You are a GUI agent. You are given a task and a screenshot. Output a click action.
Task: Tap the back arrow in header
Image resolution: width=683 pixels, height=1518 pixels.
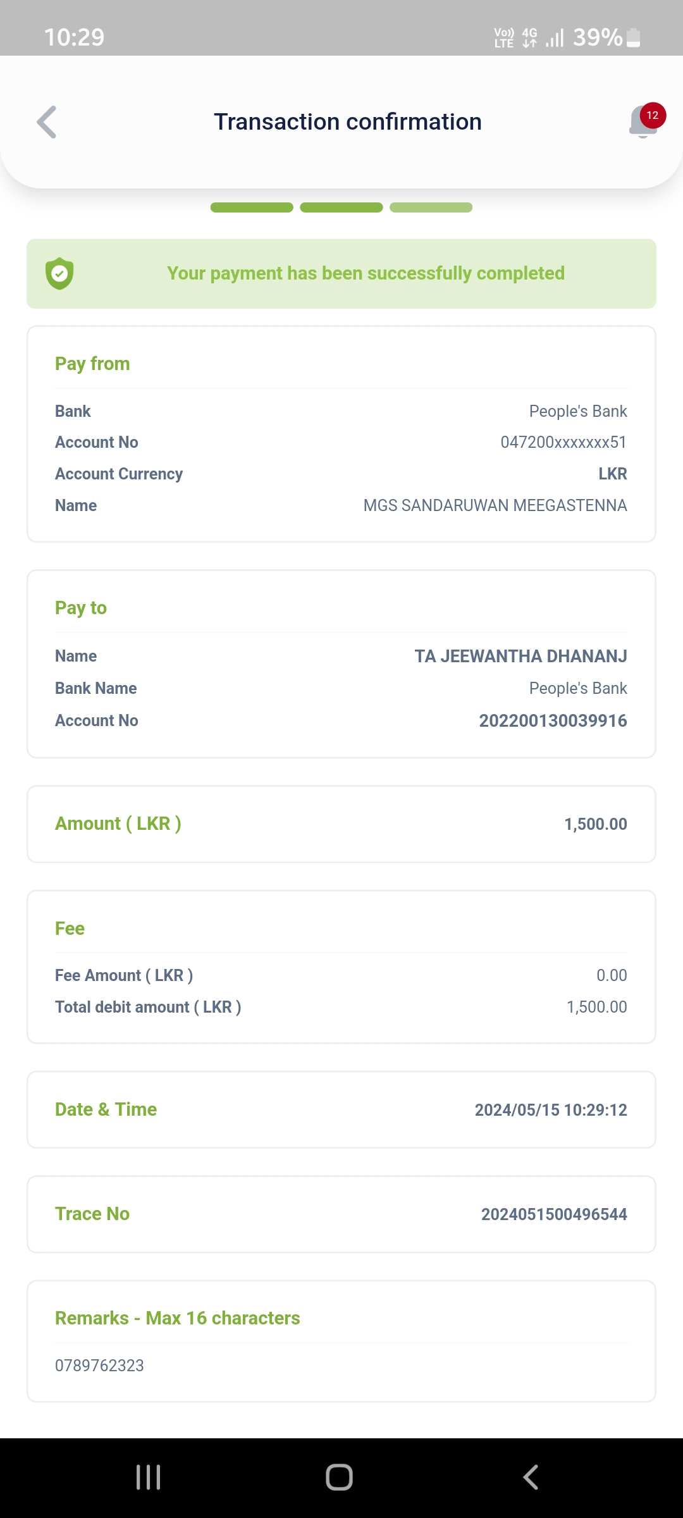[47, 121]
